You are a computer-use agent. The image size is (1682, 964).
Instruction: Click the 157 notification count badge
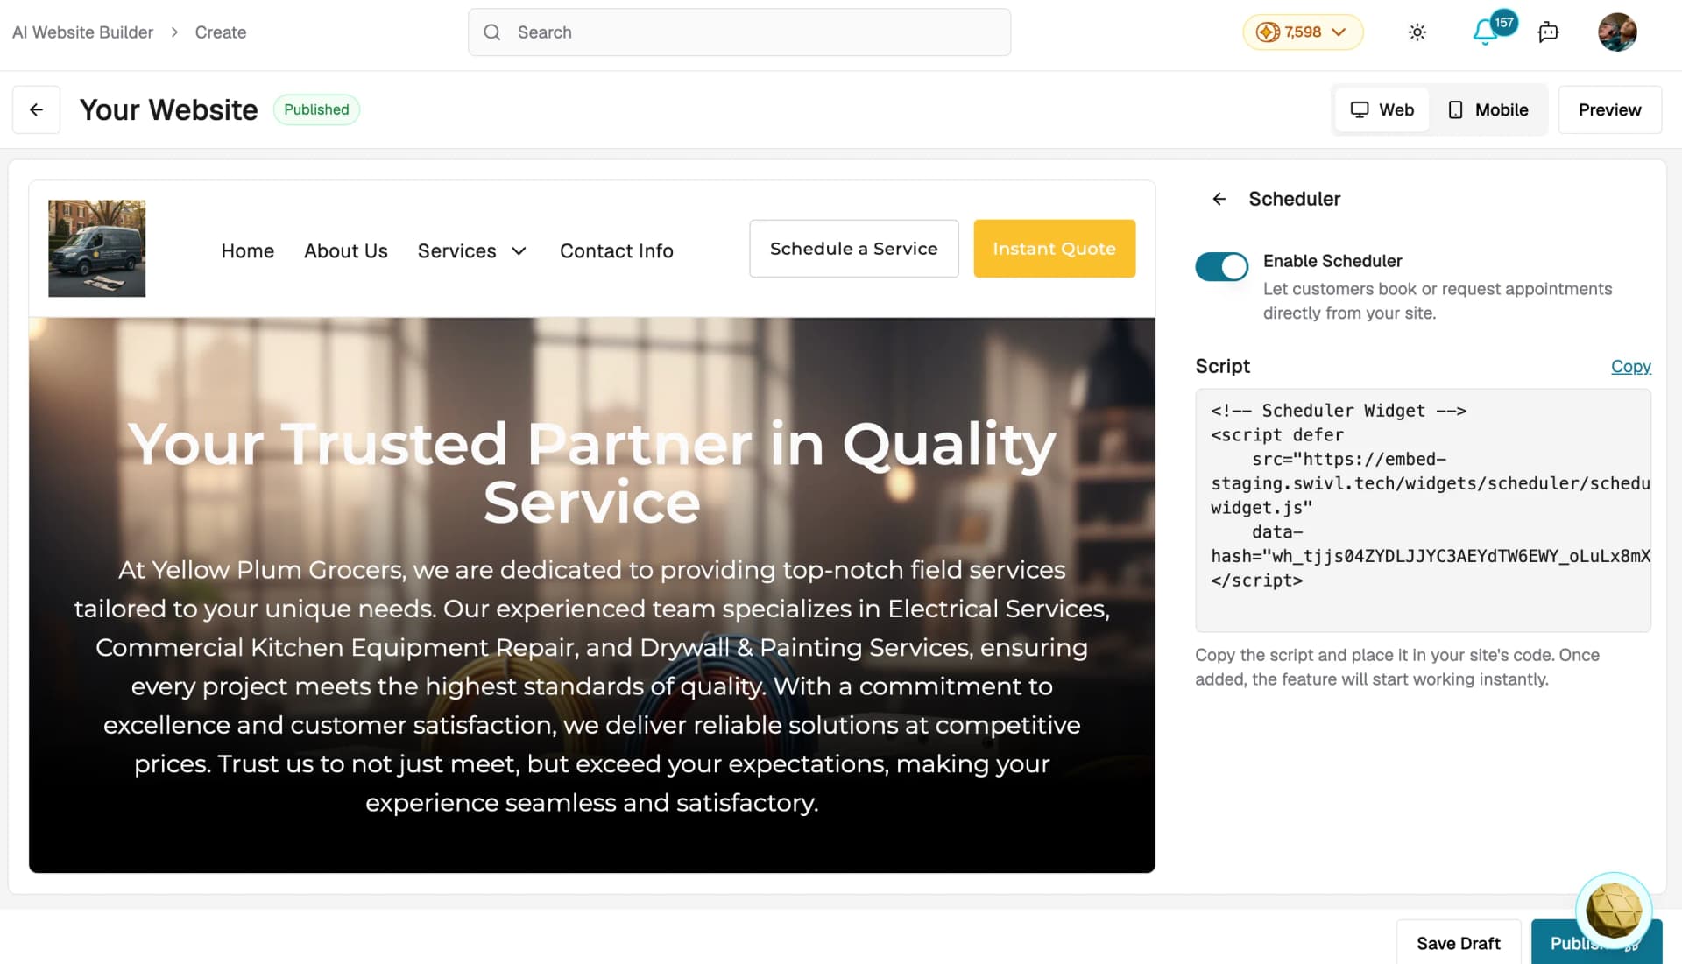1504,23
